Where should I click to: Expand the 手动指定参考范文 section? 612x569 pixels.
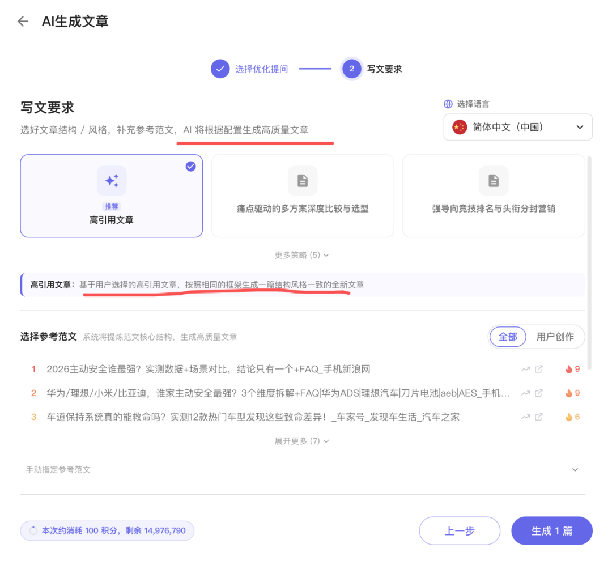pyautogui.click(x=303, y=469)
